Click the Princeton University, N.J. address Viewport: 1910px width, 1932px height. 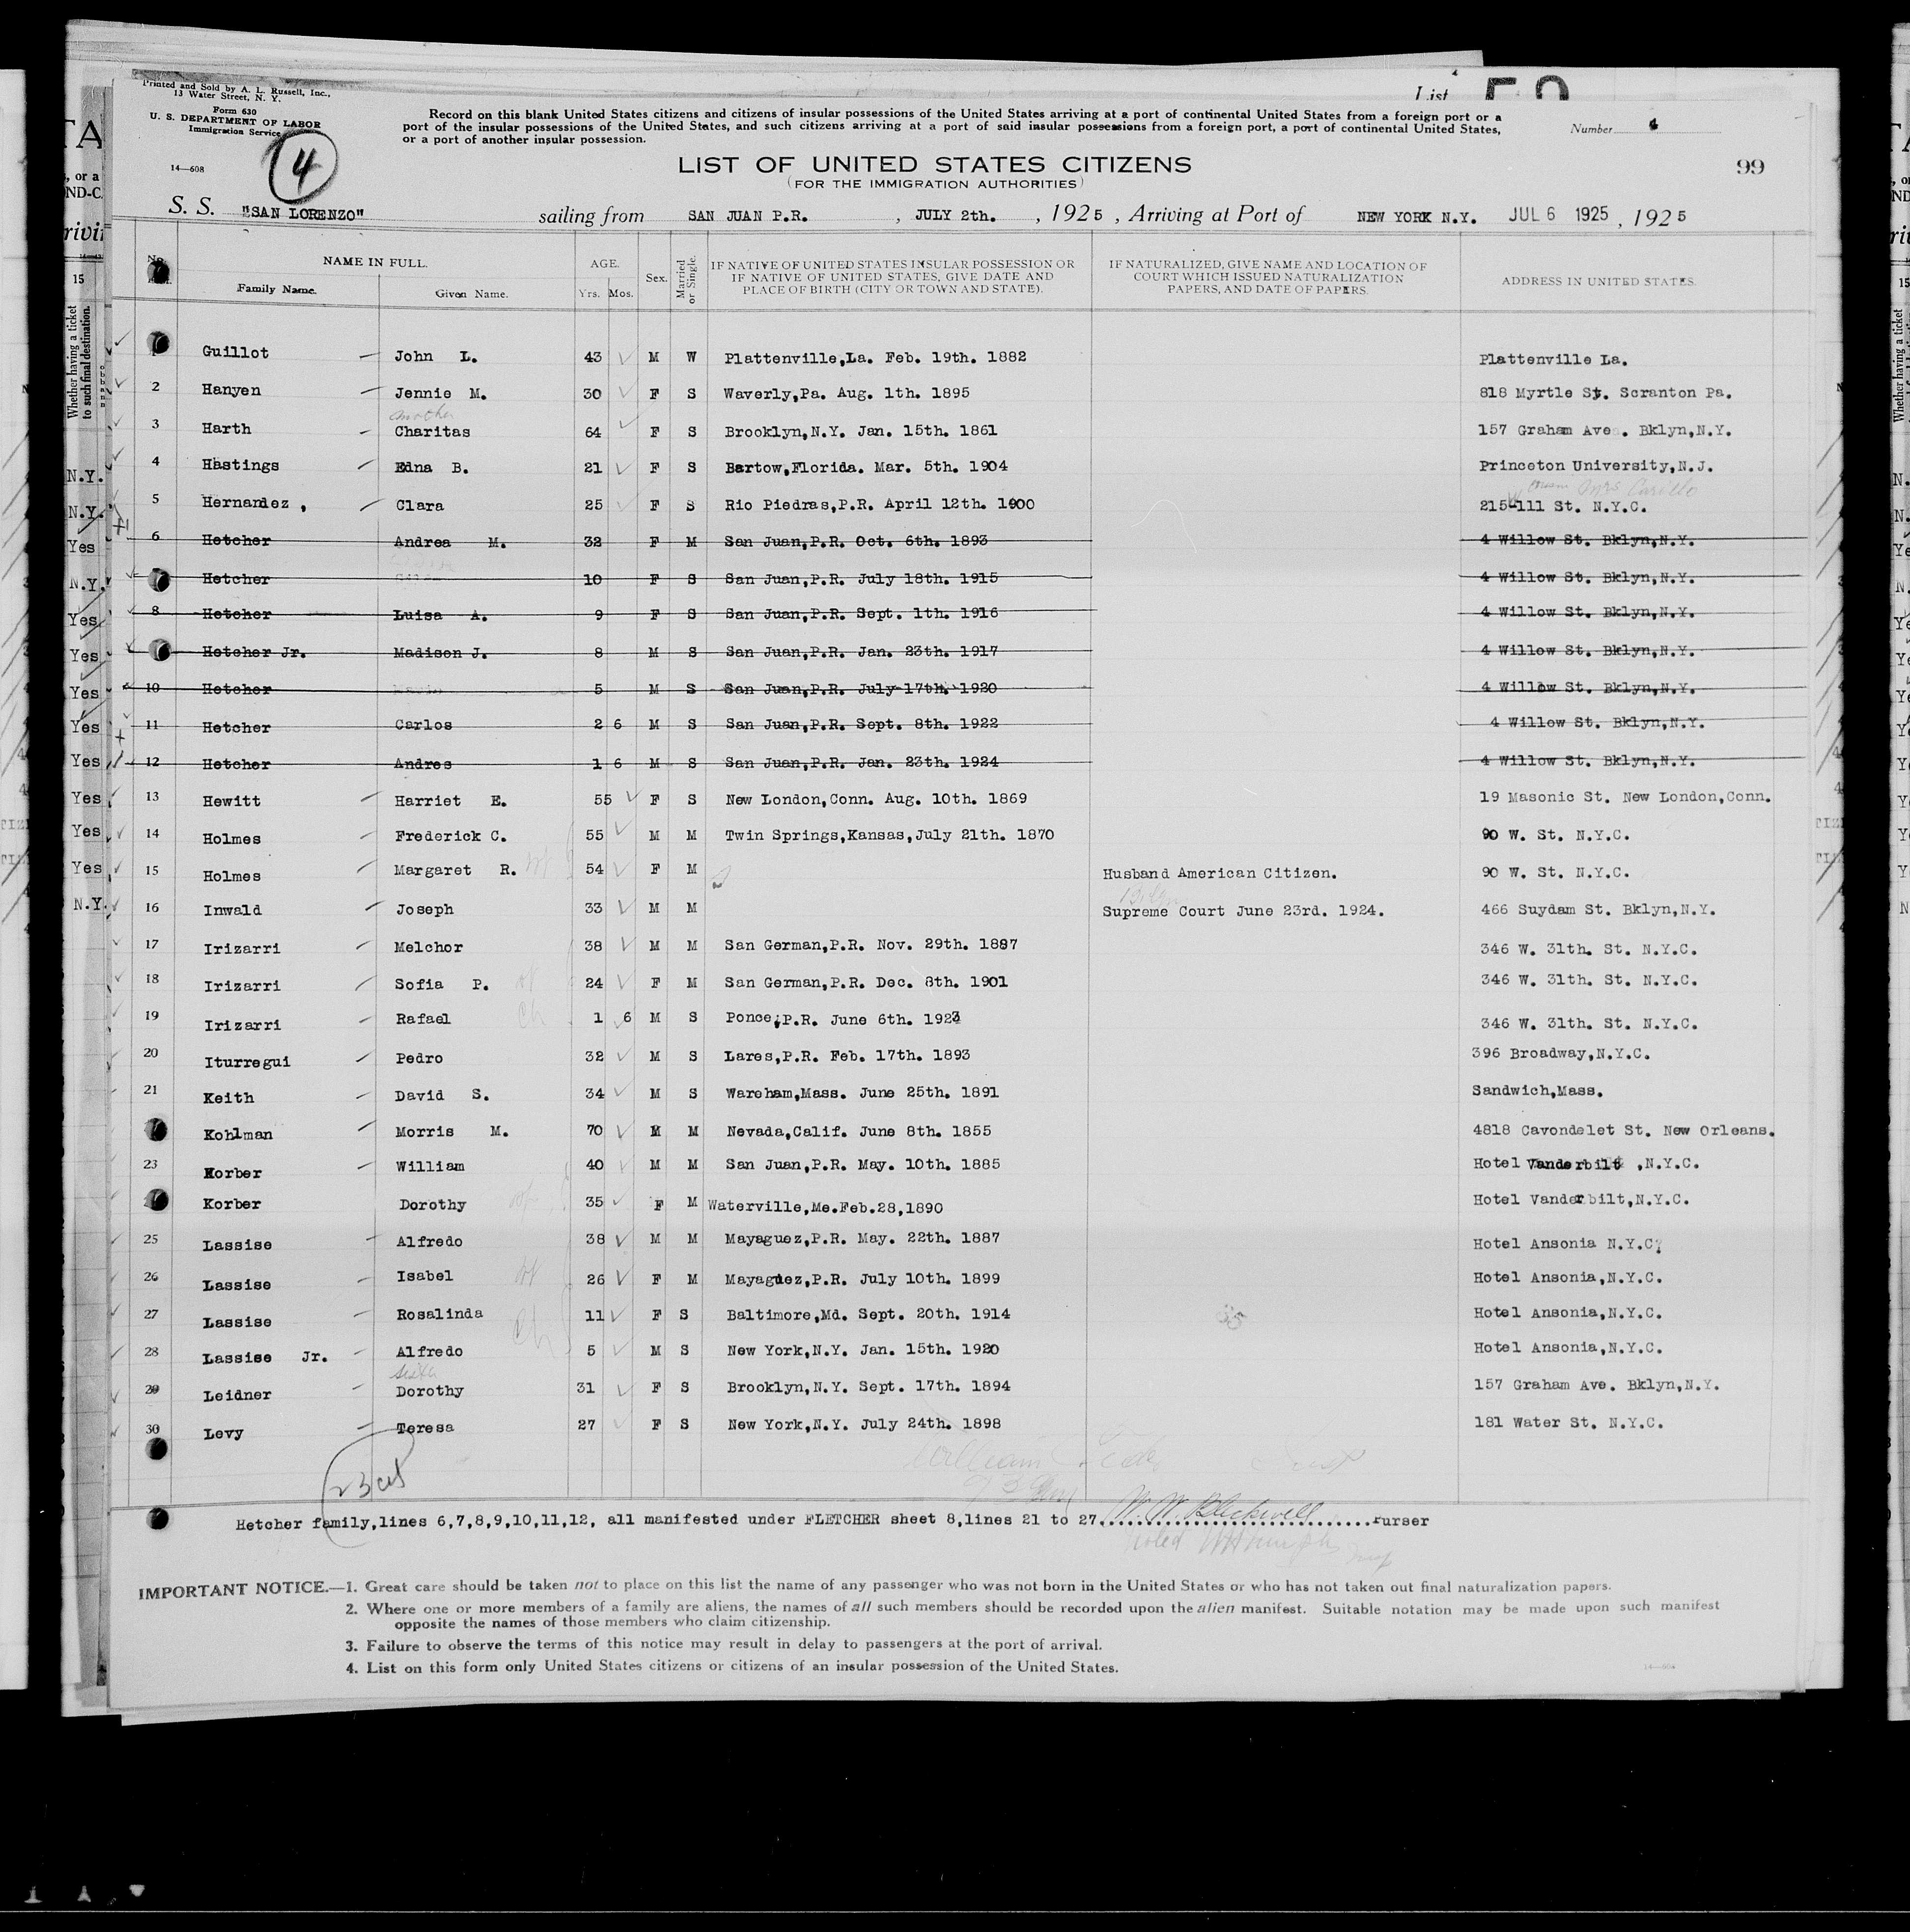point(1596,466)
